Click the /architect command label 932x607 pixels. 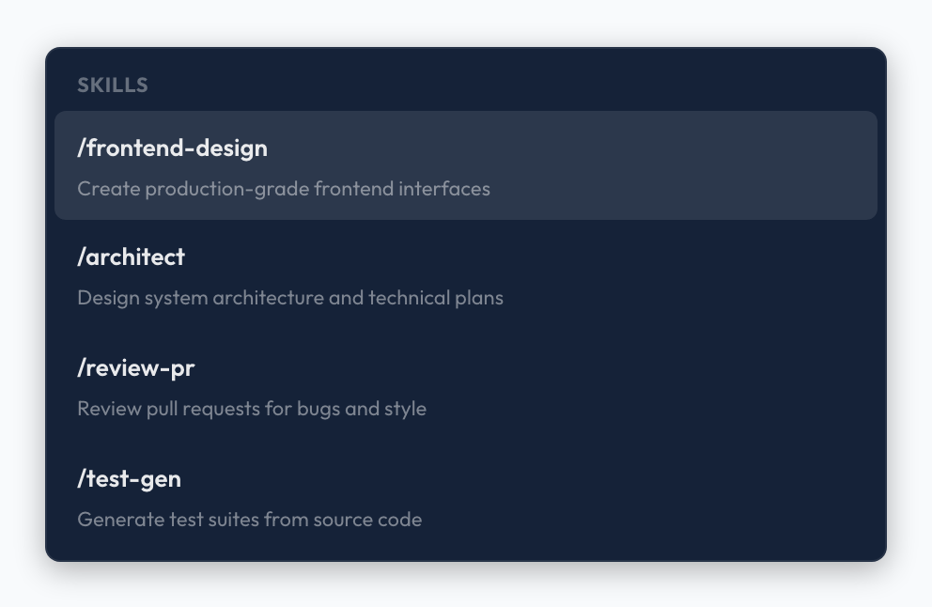point(131,257)
